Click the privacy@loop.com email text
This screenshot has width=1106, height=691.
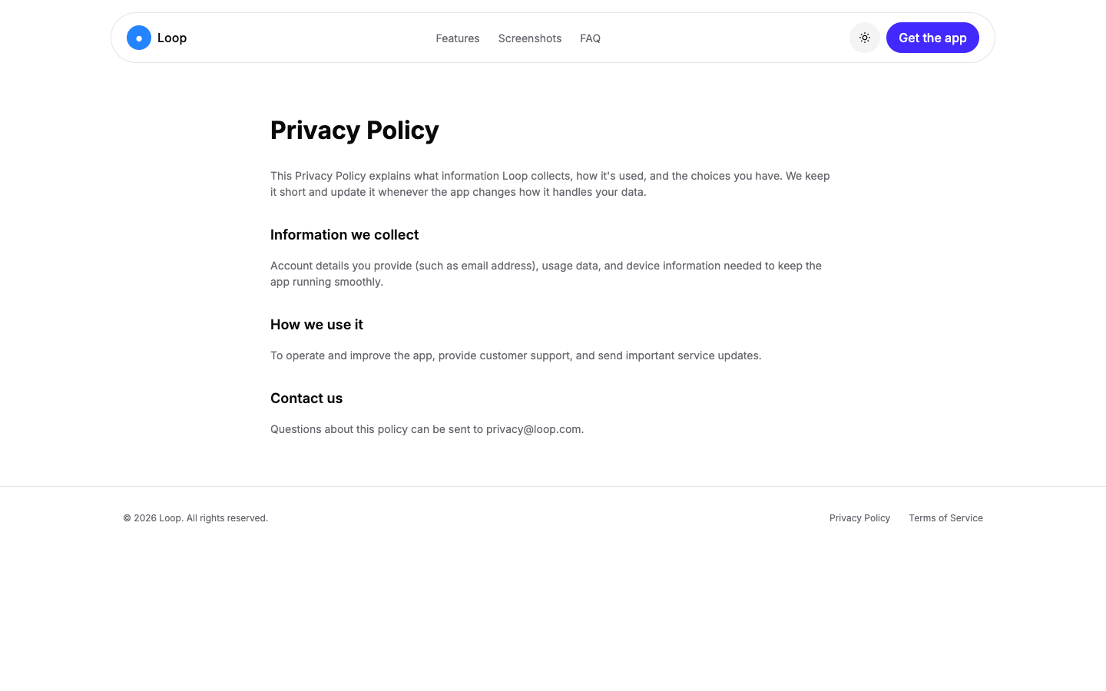534,429
